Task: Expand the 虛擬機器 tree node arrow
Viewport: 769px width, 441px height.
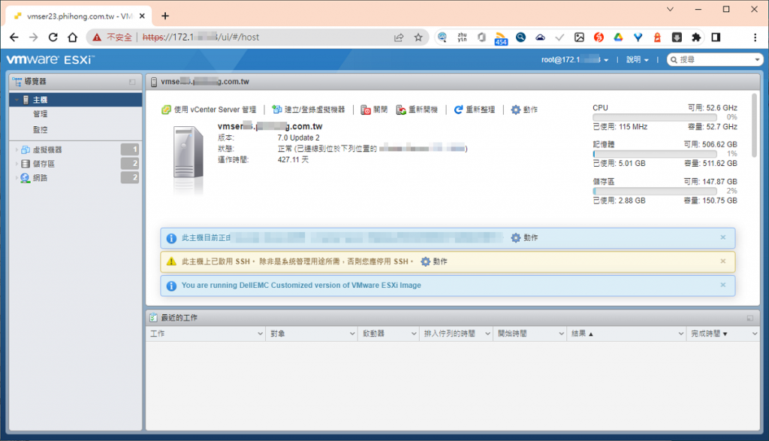Action: point(17,150)
